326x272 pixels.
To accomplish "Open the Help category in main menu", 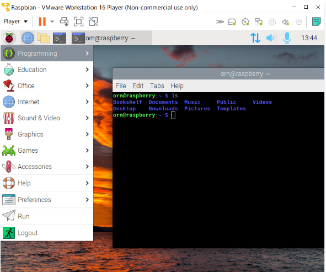I will [47, 183].
